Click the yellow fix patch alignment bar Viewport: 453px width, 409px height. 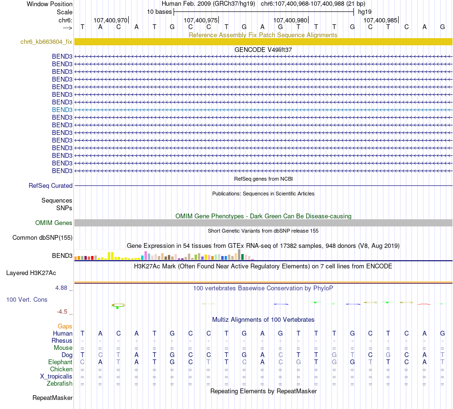(264, 41)
